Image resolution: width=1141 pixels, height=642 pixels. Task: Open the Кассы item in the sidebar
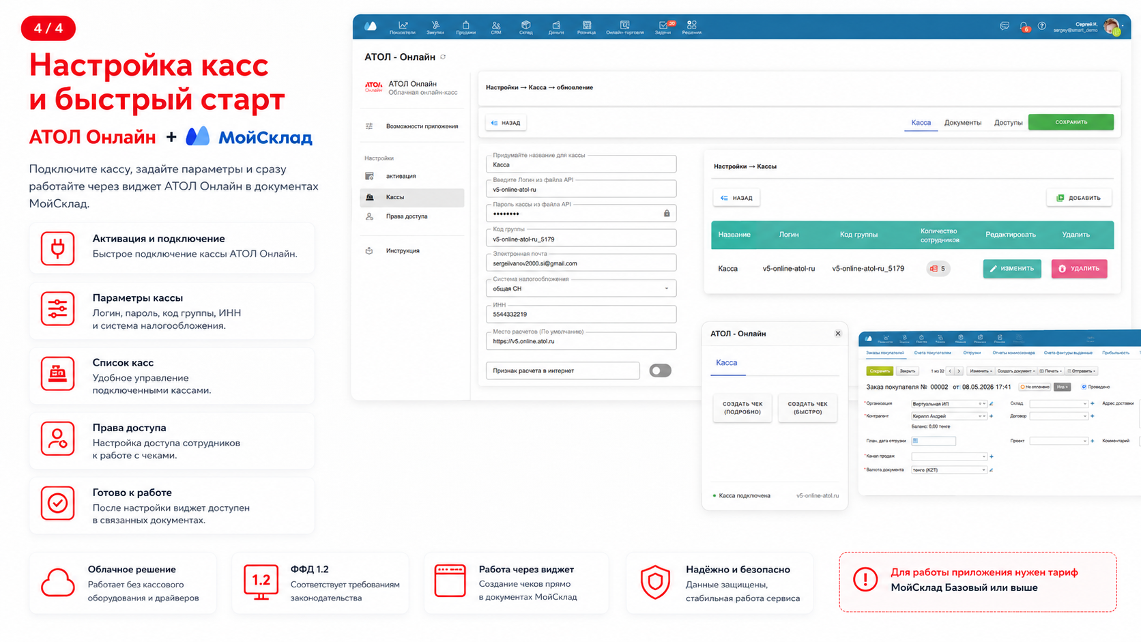pos(412,197)
